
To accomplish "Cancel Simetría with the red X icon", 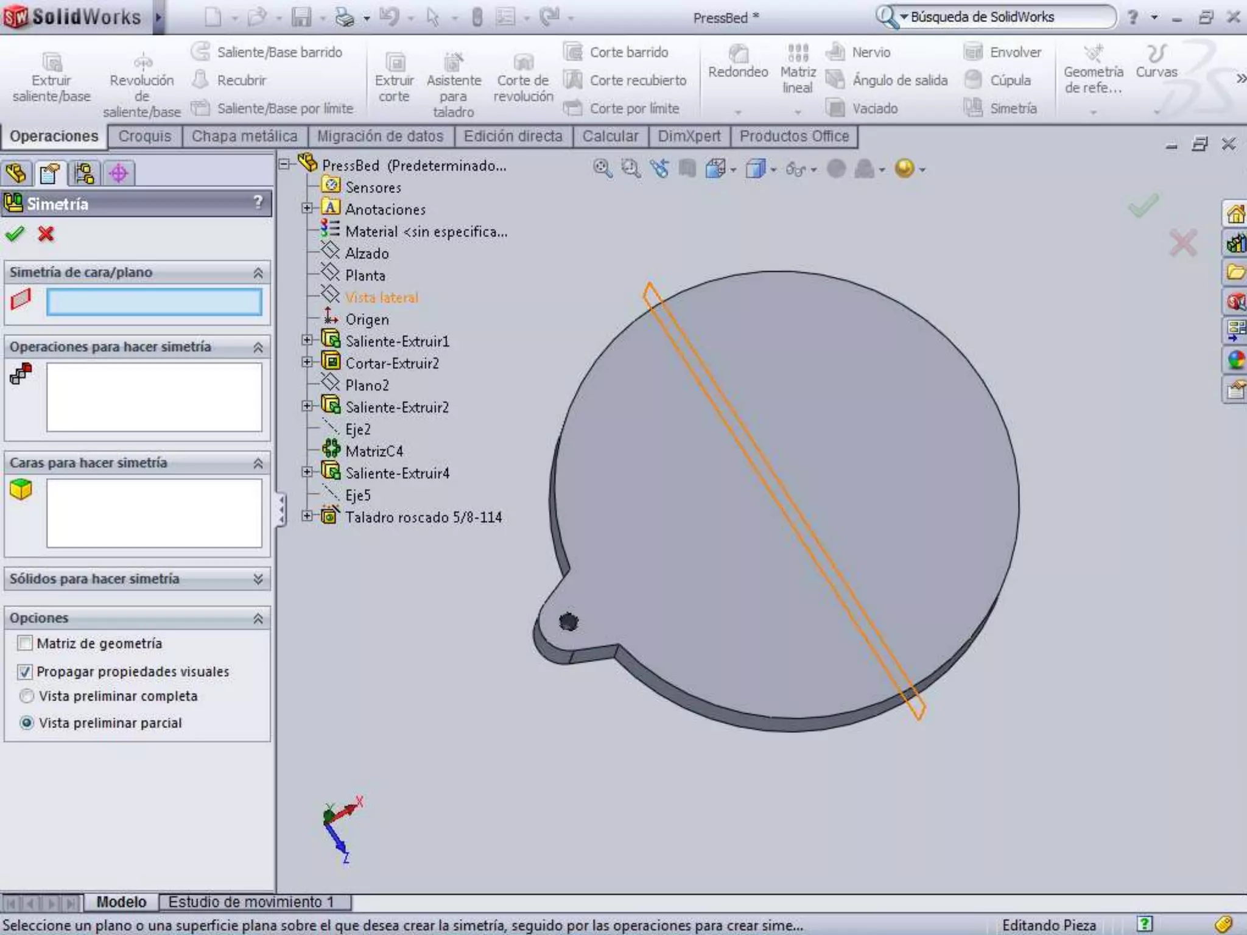I will coord(46,234).
